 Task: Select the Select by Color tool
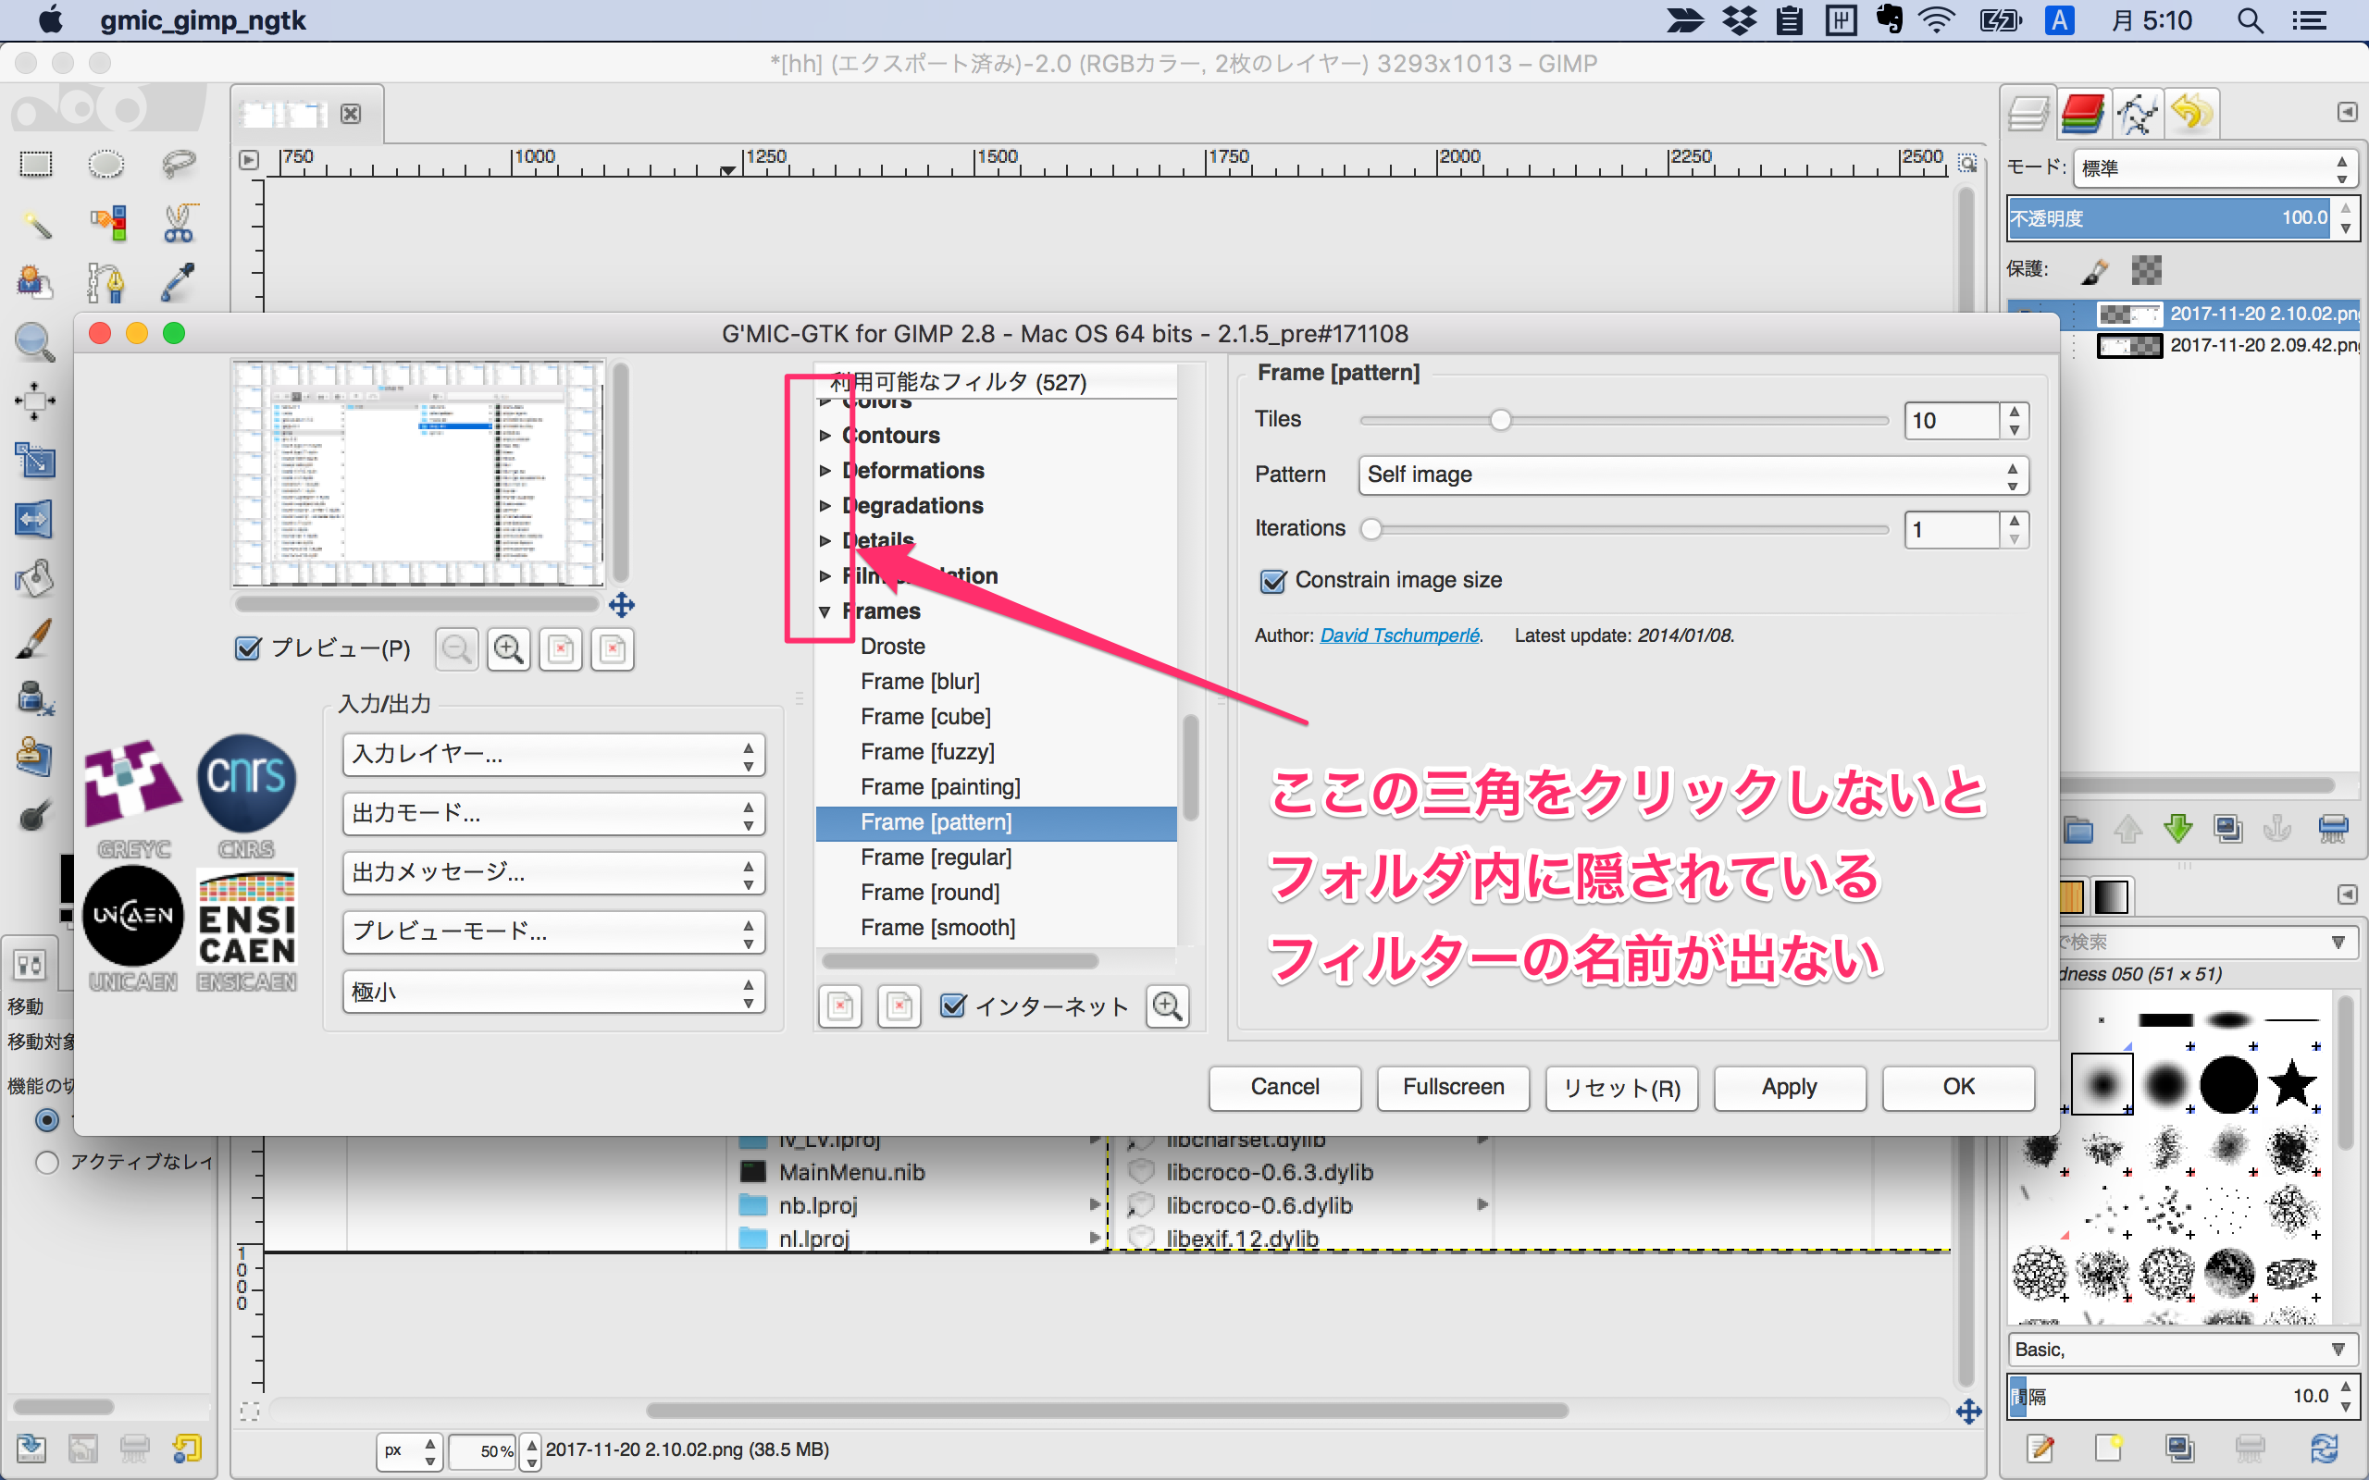pos(106,223)
